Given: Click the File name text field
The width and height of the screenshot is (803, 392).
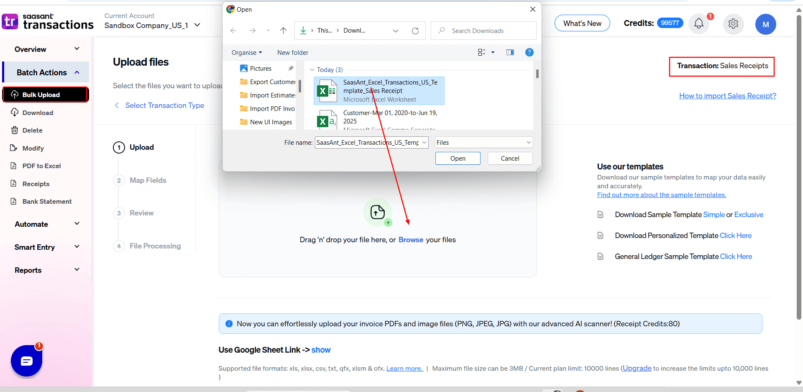Looking at the screenshot, I should coord(368,142).
